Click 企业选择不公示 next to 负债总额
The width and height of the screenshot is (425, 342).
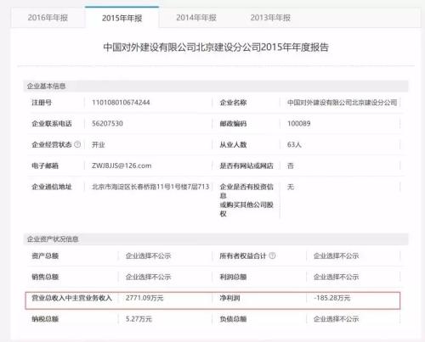point(336,319)
